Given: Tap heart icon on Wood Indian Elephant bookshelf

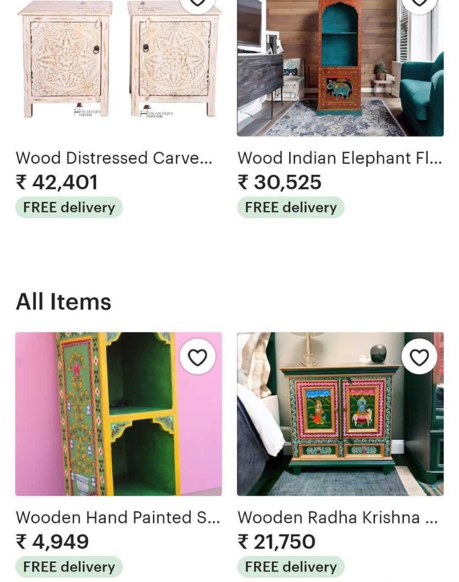Looking at the screenshot, I should tap(419, 4).
